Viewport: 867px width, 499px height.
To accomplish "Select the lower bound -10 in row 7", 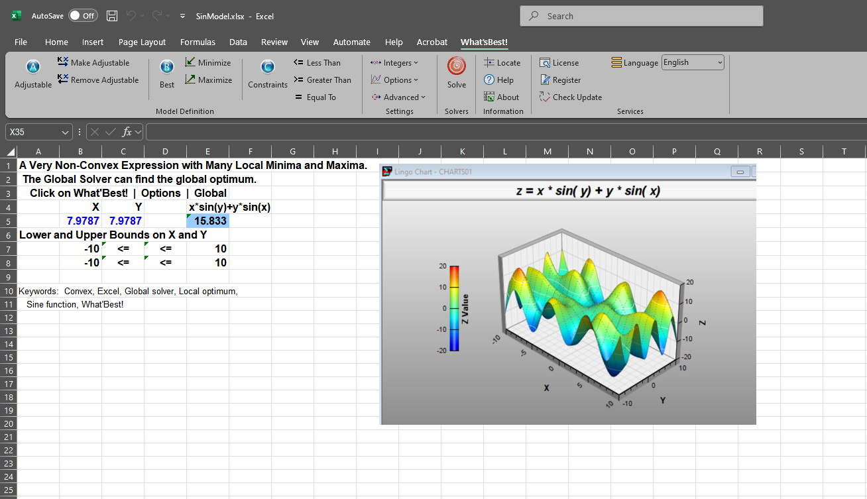I will (x=81, y=249).
